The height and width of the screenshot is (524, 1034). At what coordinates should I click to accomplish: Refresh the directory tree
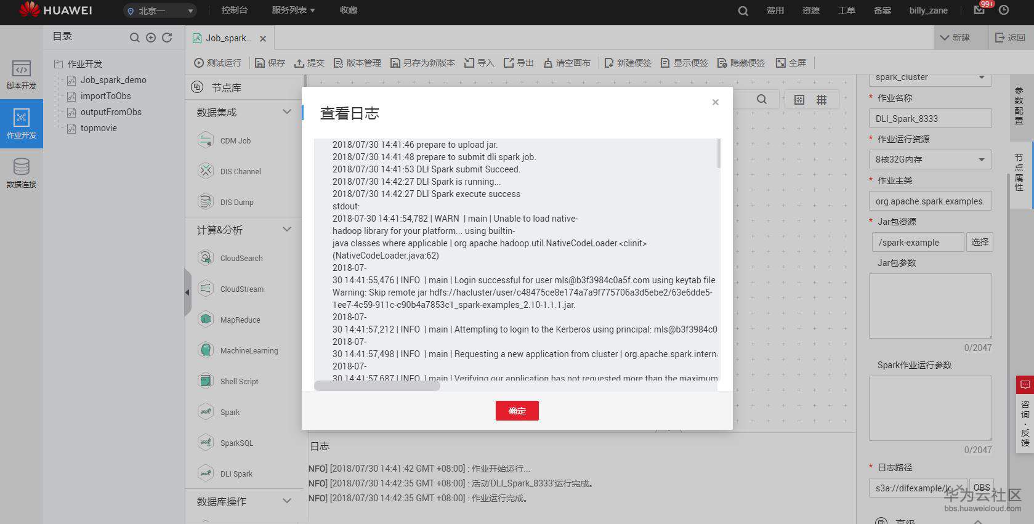167,38
